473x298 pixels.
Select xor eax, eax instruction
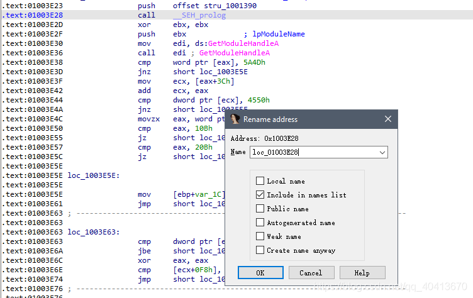(x=173, y=260)
